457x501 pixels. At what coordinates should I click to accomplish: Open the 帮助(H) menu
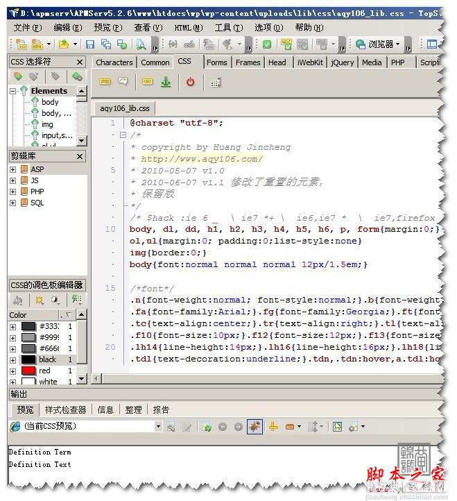[x=309, y=28]
